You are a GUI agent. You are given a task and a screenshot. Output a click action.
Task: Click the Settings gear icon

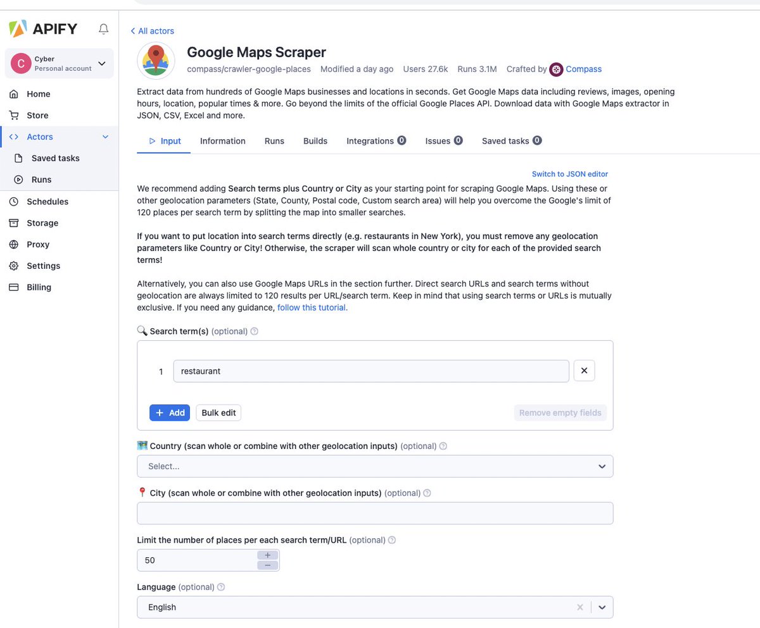coord(14,266)
